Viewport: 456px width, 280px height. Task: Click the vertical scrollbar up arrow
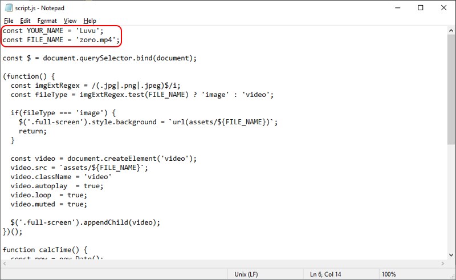pyautogui.click(x=451, y=30)
